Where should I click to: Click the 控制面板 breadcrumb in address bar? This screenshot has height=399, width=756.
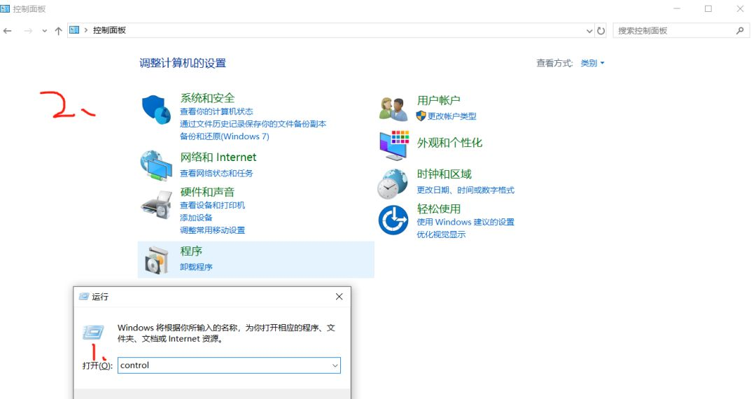109,30
